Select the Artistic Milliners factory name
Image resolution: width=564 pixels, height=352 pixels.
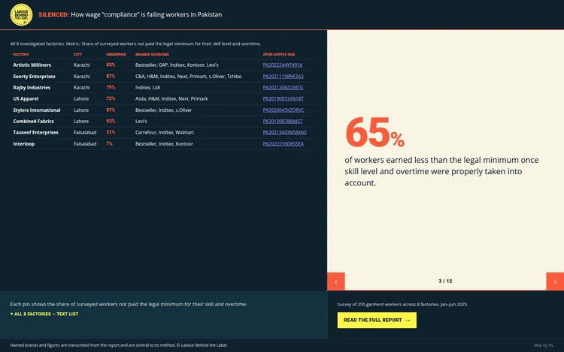pos(32,65)
